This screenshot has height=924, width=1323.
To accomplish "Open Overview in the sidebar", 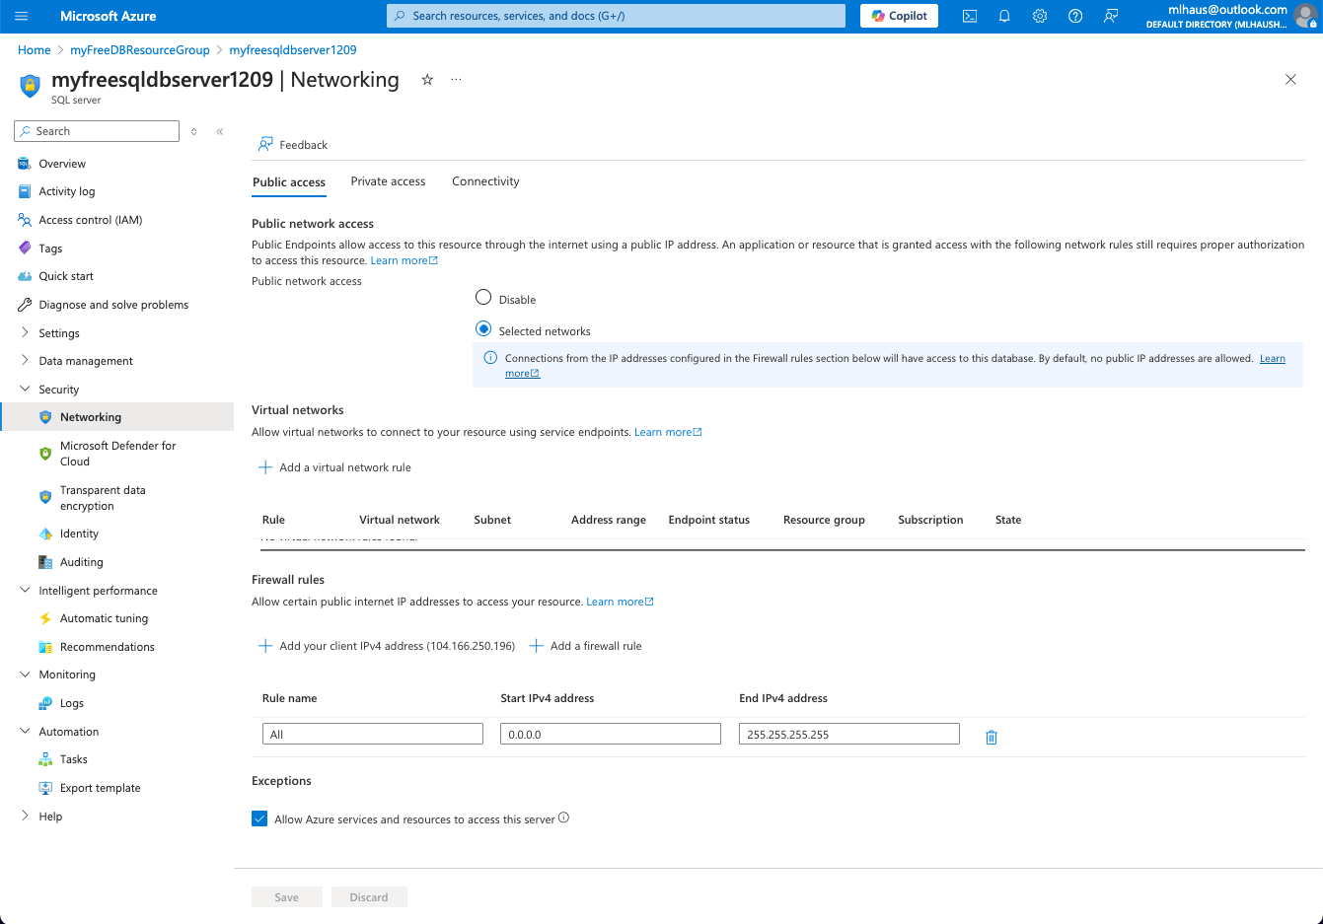I will point(62,164).
